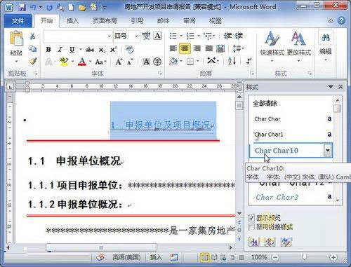Open the Quick Styles gallery
Image resolution: width=351 pixels, height=267 pixels.
click(x=272, y=47)
